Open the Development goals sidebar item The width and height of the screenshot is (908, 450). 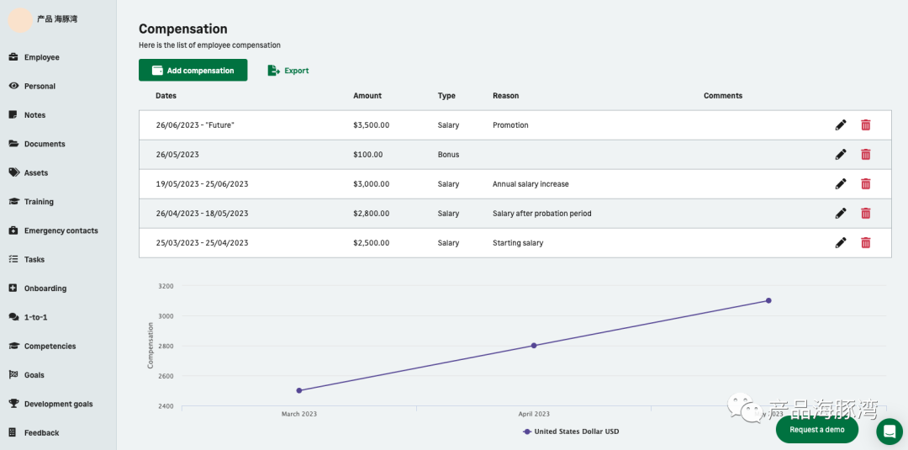pyautogui.click(x=58, y=404)
